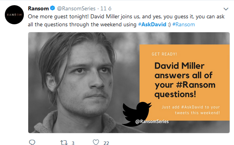Click the @RansomSeries watermark on the image
Screen dimensions: 234x145
coord(152,121)
